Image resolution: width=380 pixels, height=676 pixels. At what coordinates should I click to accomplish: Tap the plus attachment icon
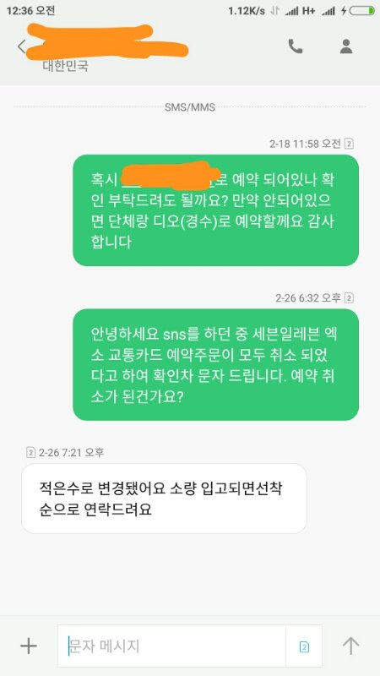(x=29, y=646)
